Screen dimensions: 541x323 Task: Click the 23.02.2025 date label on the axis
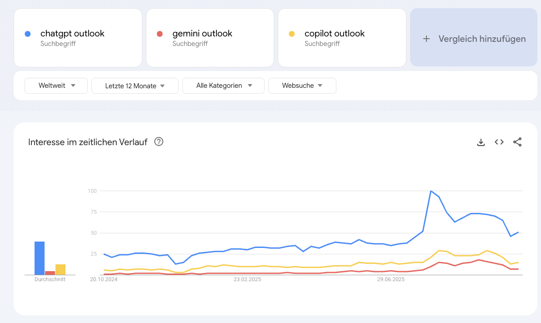247,280
